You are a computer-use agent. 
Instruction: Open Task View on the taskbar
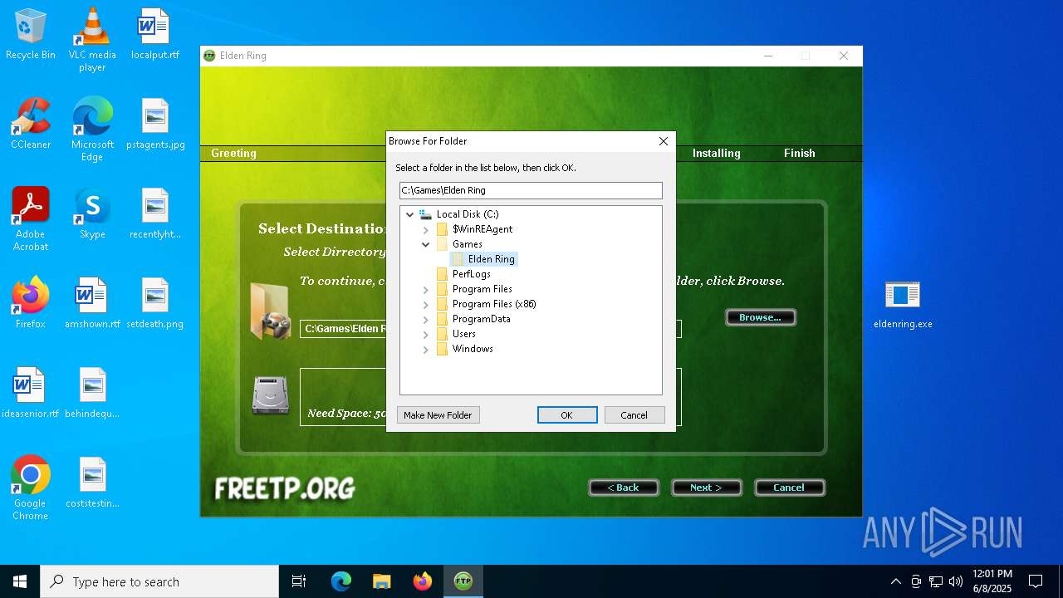pos(299,581)
